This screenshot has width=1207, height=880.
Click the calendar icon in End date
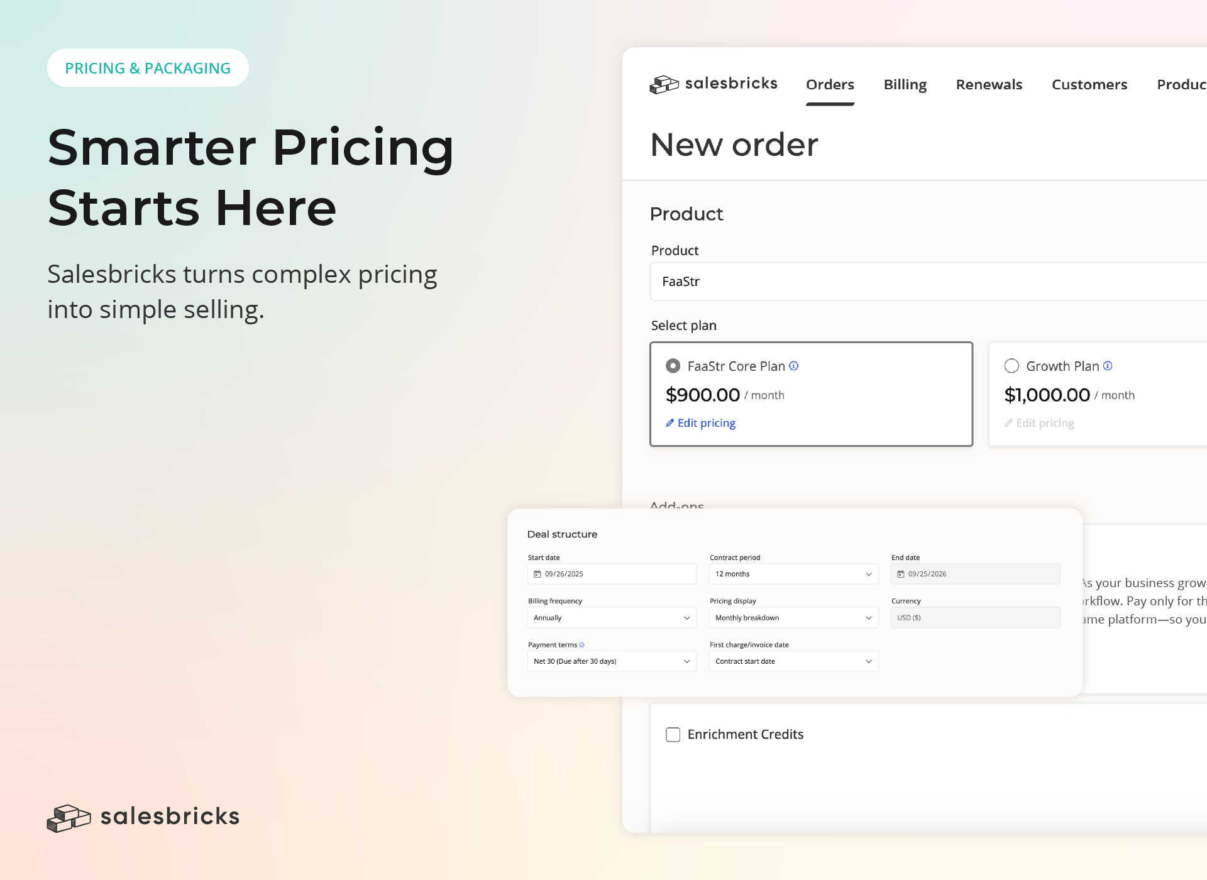pos(901,574)
